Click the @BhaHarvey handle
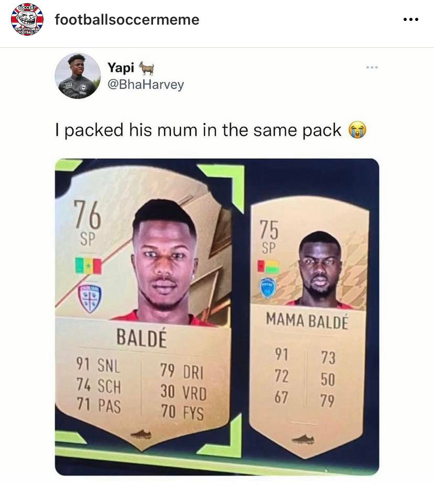This screenshot has width=434, height=496. tap(146, 84)
